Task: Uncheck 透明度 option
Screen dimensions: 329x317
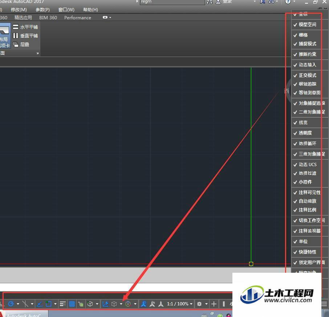Action: (306, 133)
